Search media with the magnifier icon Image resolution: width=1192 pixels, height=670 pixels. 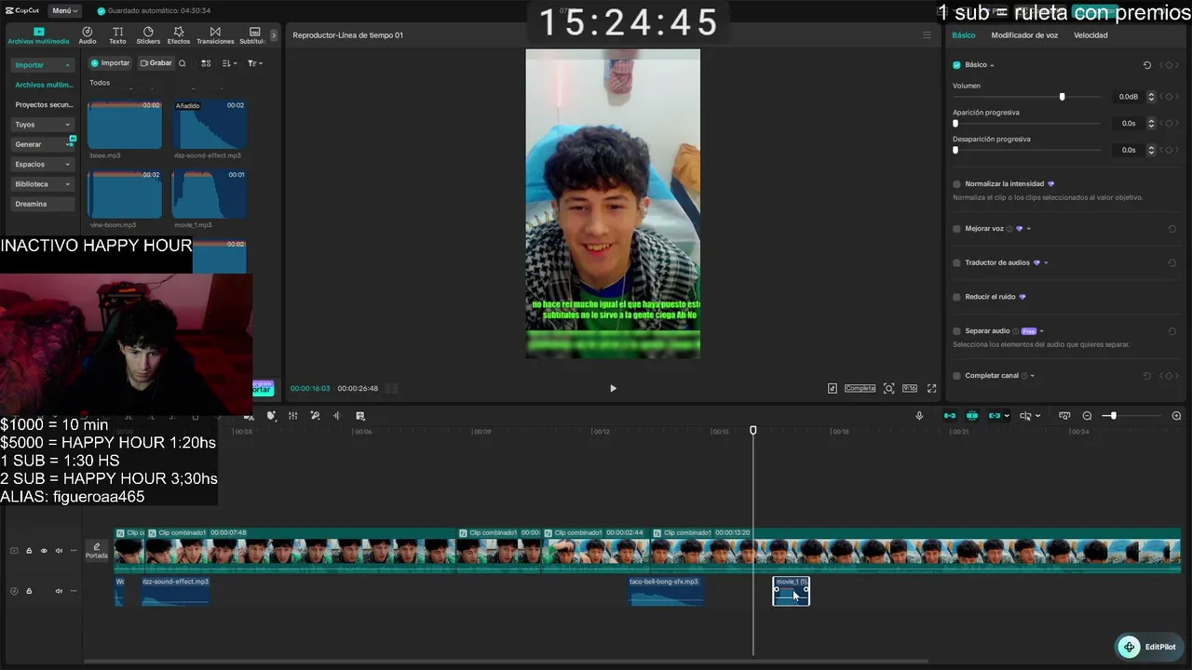(183, 63)
